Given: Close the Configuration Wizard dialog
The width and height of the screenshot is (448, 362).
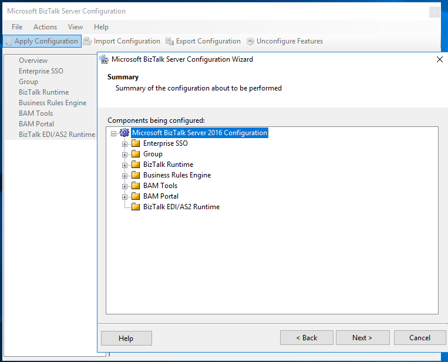Looking at the screenshot, I should 440,59.
